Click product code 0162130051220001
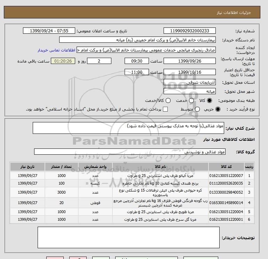This screenshot has width=268, height=259. pyautogui.click(x=226, y=219)
